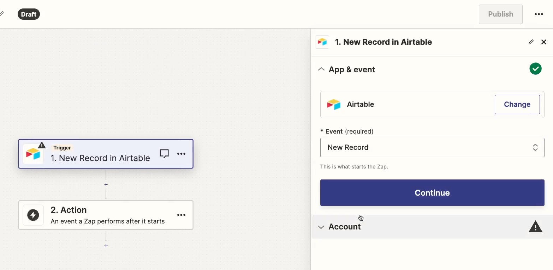This screenshot has height=270, width=553.
Task: Rename step using panel pencil icon
Action: [x=531, y=42]
